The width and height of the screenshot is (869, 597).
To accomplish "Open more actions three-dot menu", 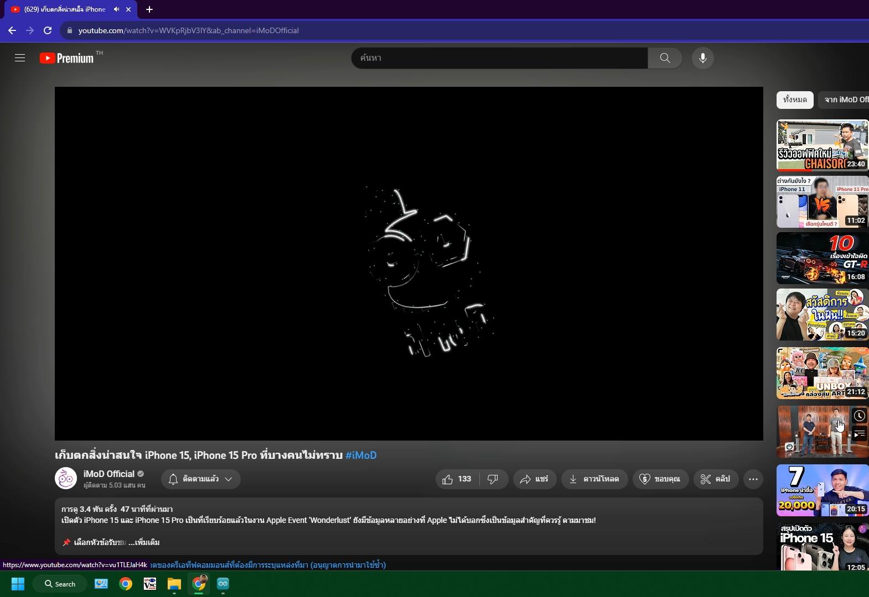I will tap(753, 479).
